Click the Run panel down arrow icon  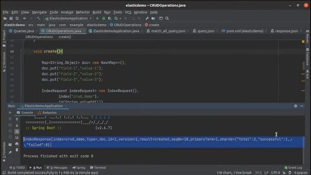click(17, 125)
